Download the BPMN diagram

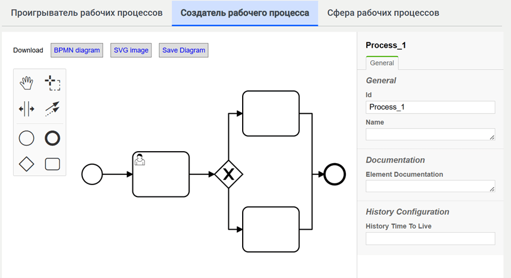[x=77, y=50]
